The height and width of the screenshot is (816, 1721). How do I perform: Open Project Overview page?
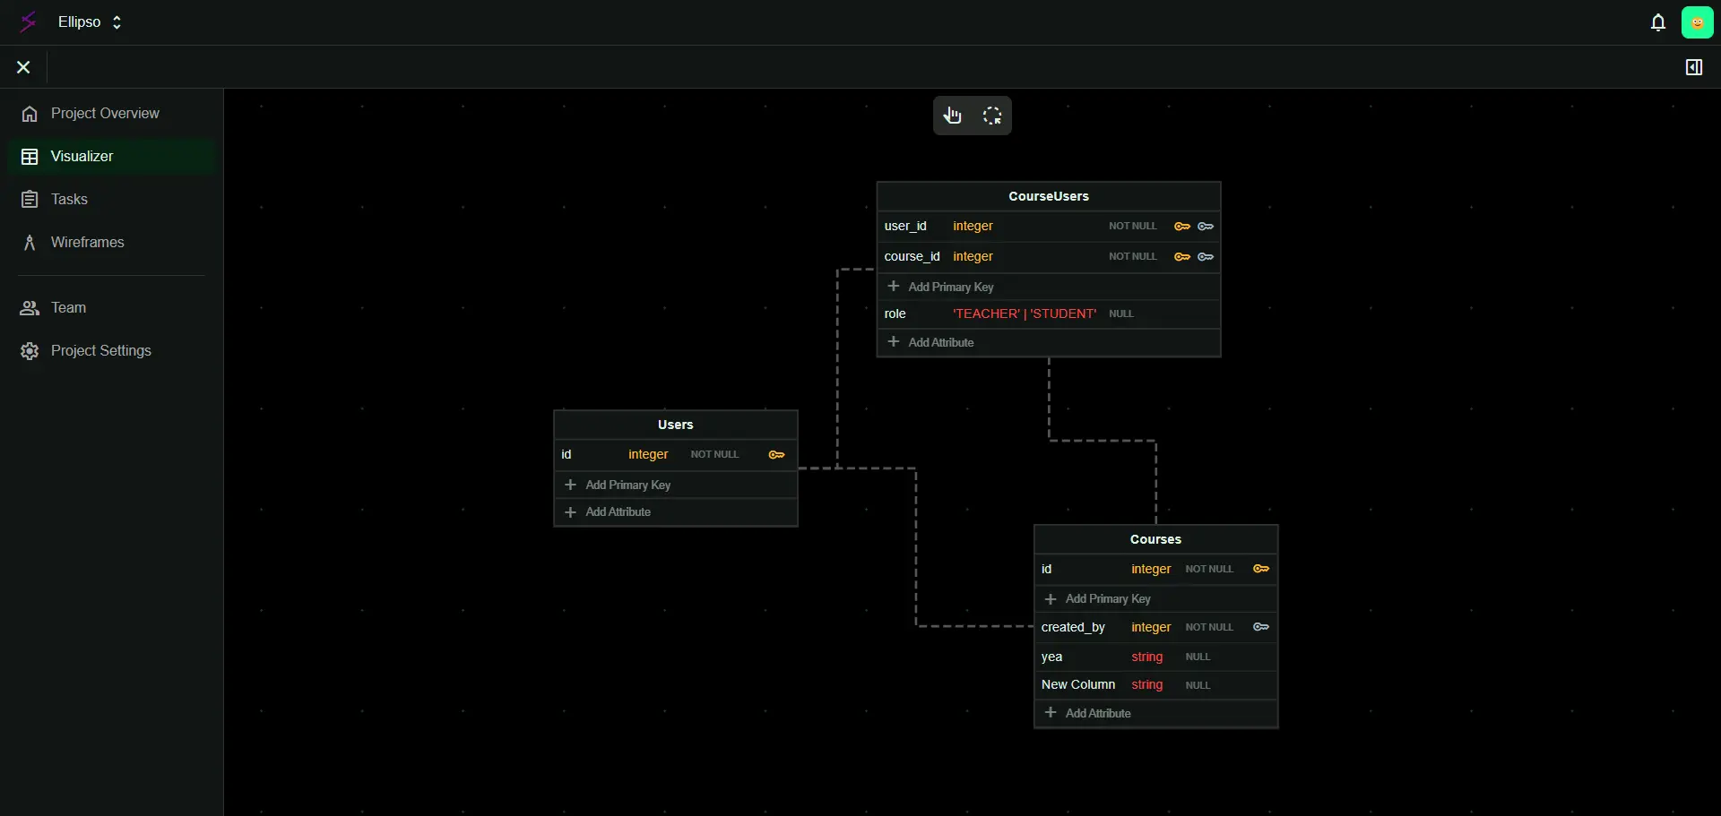[105, 114]
